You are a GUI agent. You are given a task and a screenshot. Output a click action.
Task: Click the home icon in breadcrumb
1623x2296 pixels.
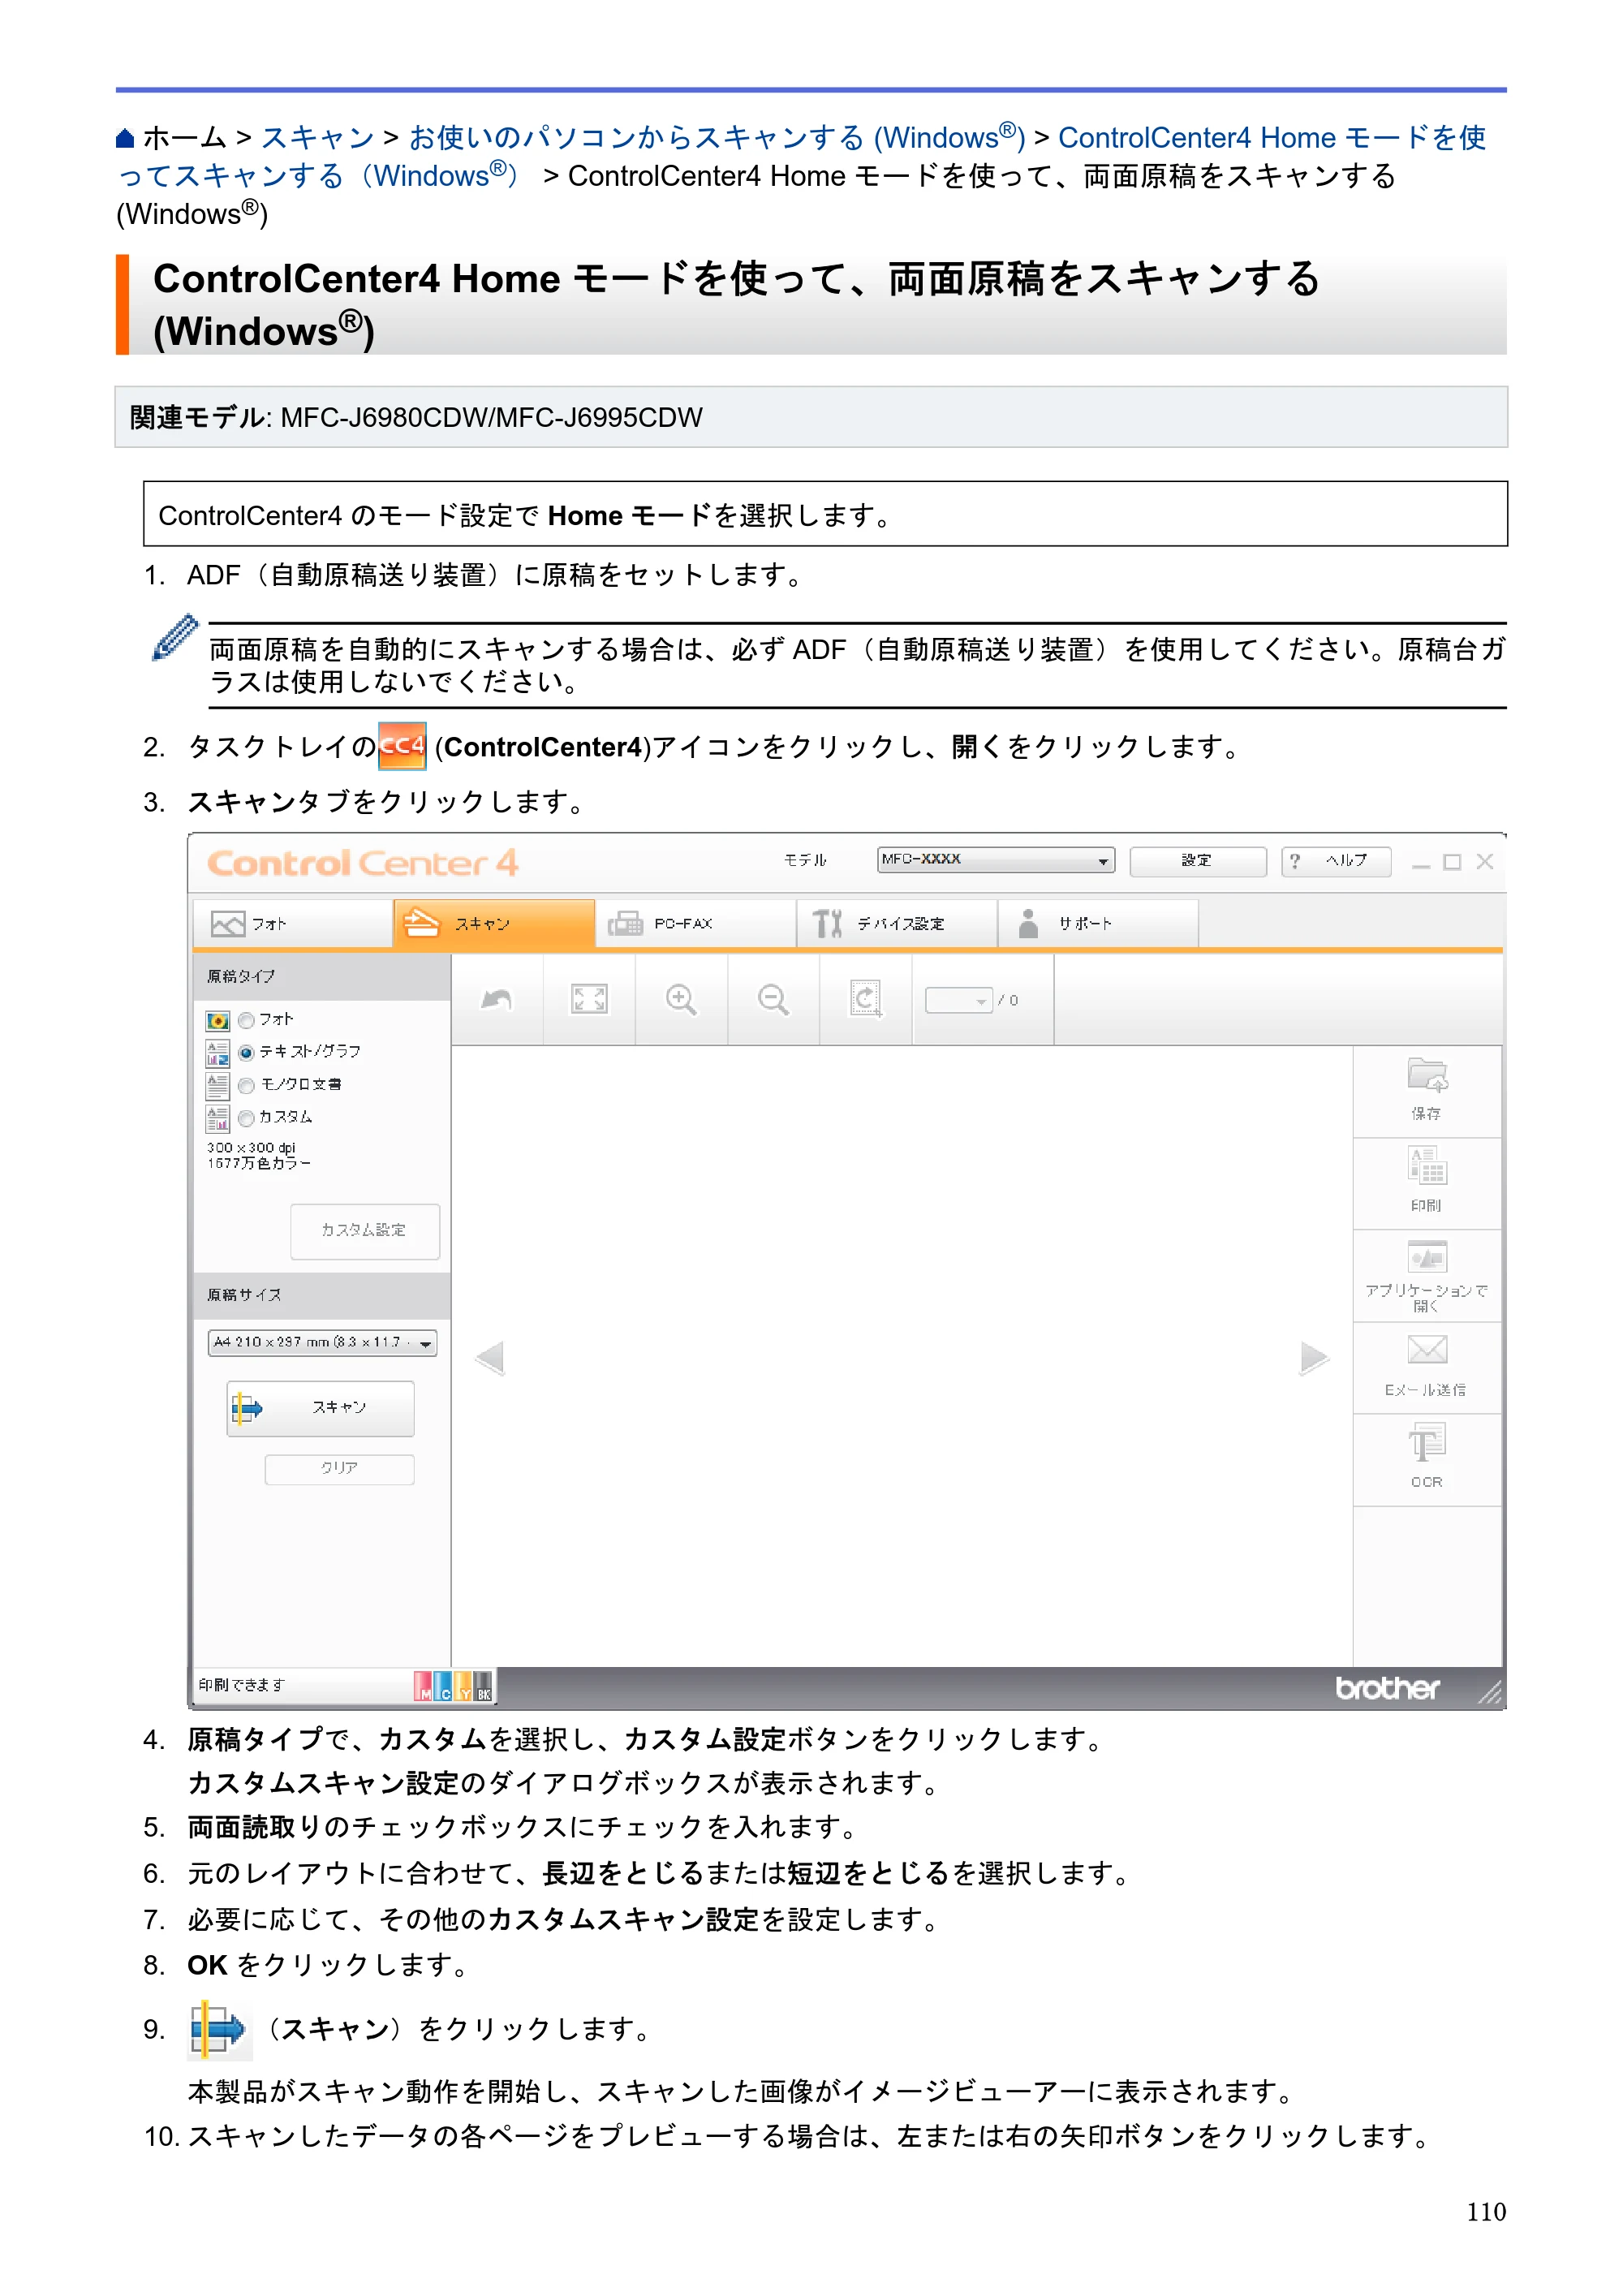click(x=125, y=138)
